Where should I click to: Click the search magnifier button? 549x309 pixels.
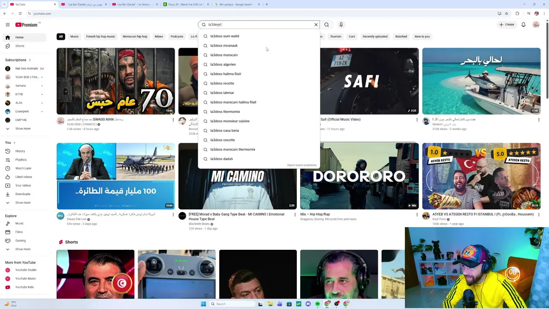point(327,24)
